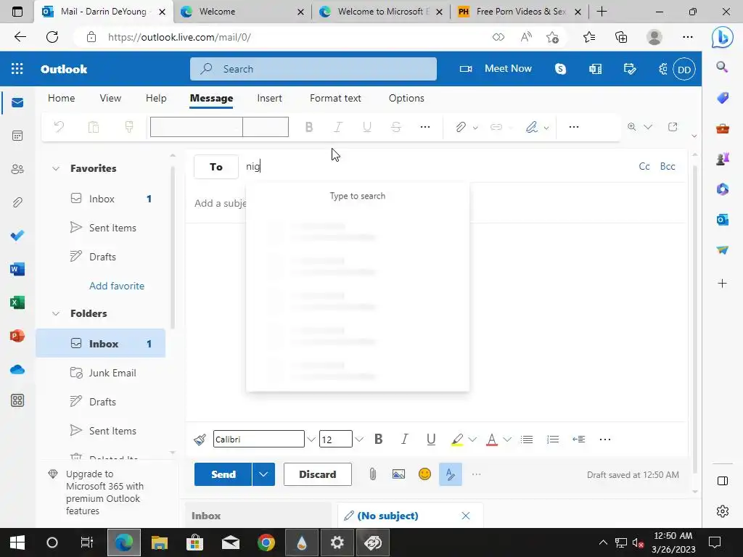Open the Format text ribbon tab
This screenshot has width=743, height=557.
click(x=335, y=98)
